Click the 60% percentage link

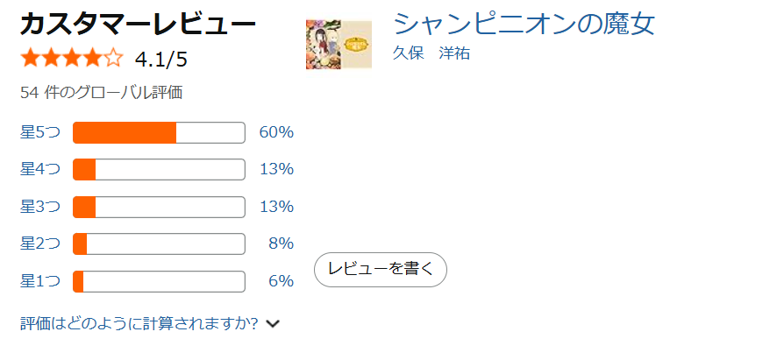tap(276, 132)
